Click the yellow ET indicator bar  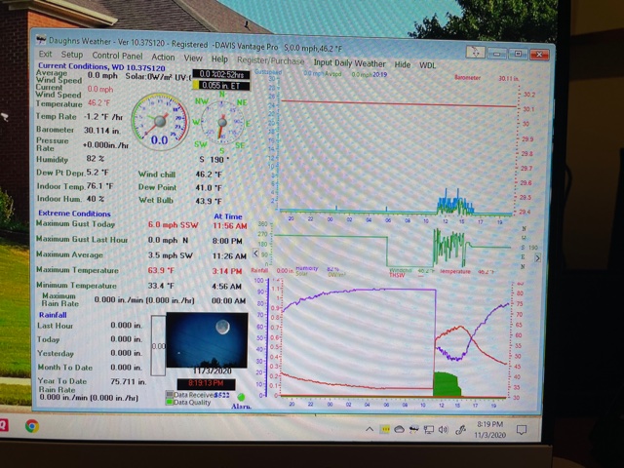coord(195,85)
